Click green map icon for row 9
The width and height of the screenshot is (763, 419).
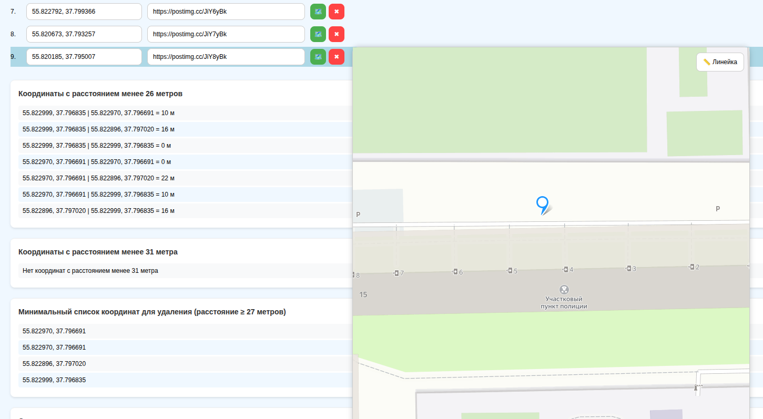[318, 57]
